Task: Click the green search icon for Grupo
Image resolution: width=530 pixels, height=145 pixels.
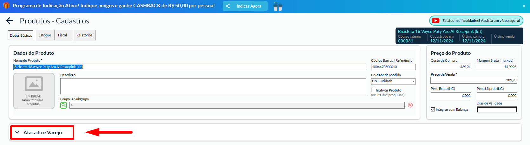Action: [64, 105]
